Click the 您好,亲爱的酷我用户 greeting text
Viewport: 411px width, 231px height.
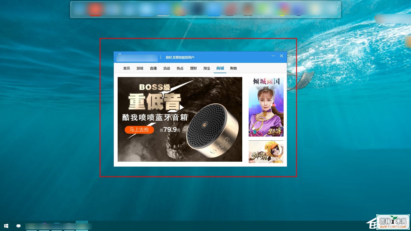tap(180, 57)
